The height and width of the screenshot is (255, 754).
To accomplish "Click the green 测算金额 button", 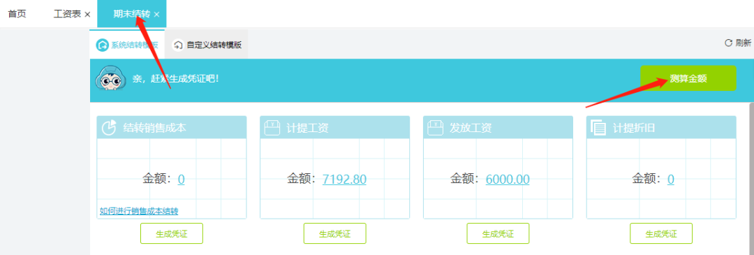I will pyautogui.click(x=688, y=78).
